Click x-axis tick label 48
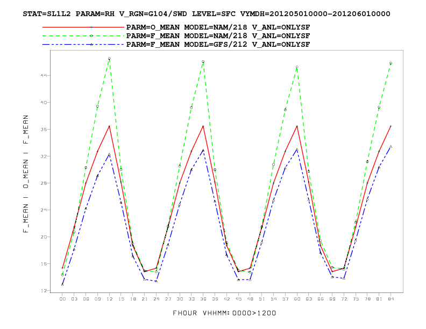The image size is (426, 329). 250,299
